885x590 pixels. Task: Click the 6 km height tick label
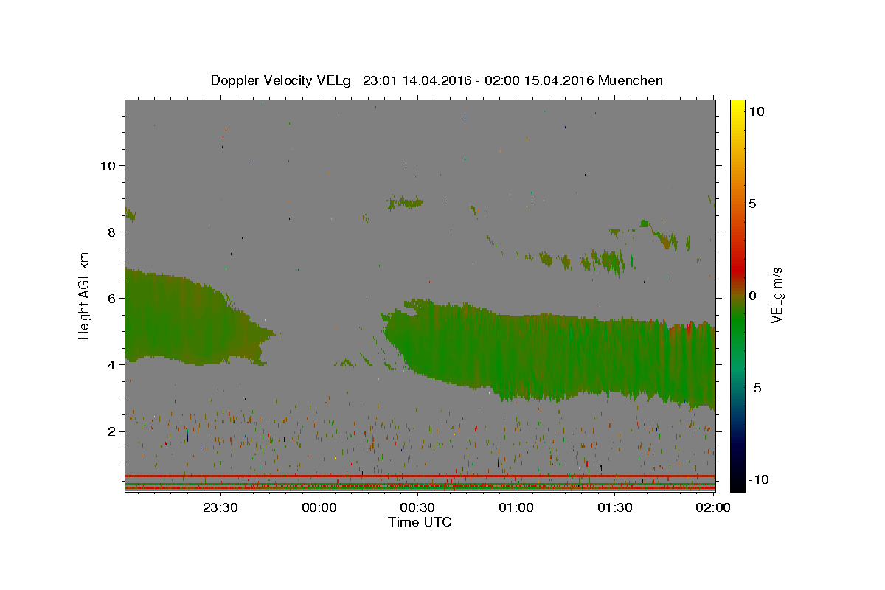coord(111,298)
